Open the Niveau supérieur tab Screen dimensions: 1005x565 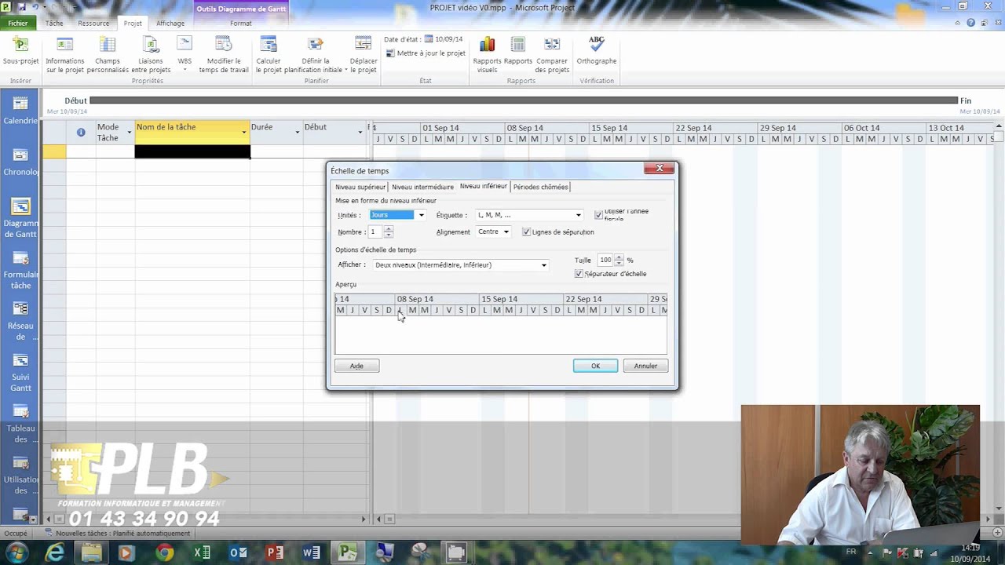[360, 187]
